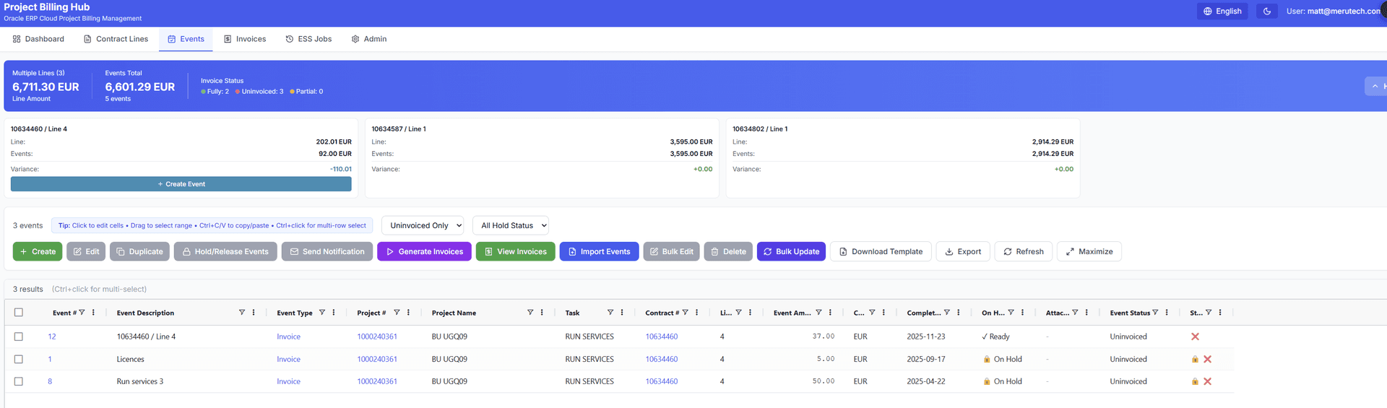Open project 1000240361 in event 12 row

(x=377, y=337)
